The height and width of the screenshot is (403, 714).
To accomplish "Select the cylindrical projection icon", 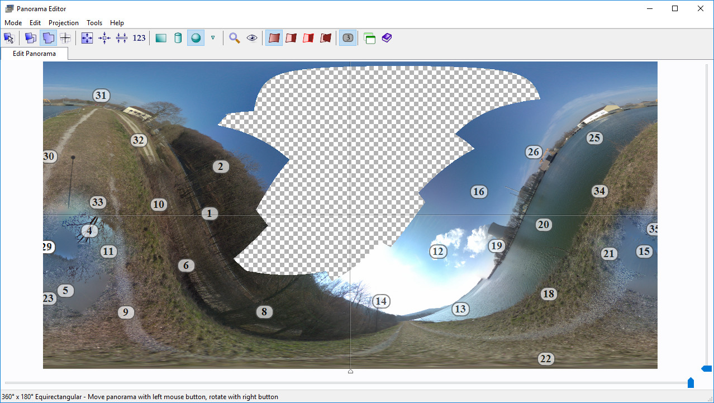I will [178, 38].
